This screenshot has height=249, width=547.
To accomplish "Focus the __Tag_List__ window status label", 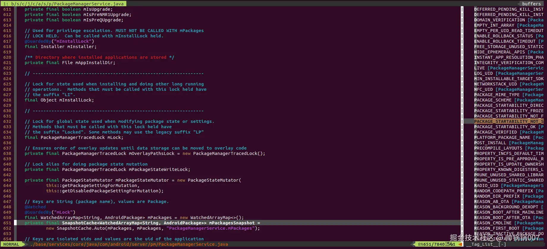I will pos(486,244).
